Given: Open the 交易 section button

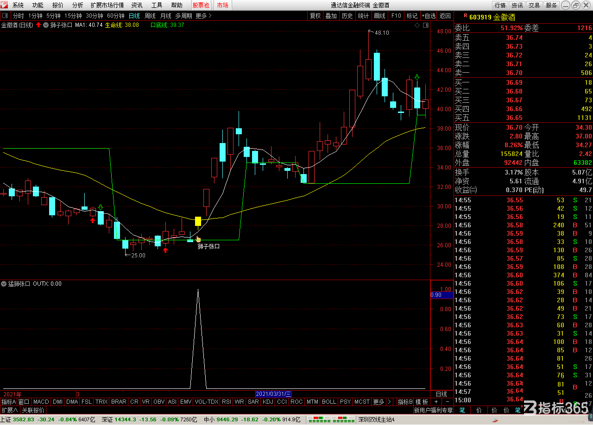Looking at the screenshot, I should click(534, 6).
